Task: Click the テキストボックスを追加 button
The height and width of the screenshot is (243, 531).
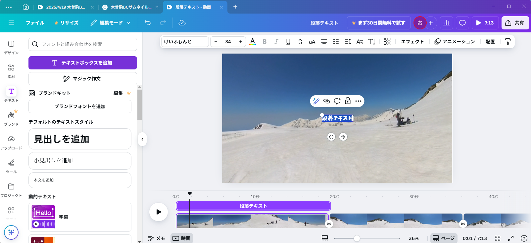Action: coord(83,63)
